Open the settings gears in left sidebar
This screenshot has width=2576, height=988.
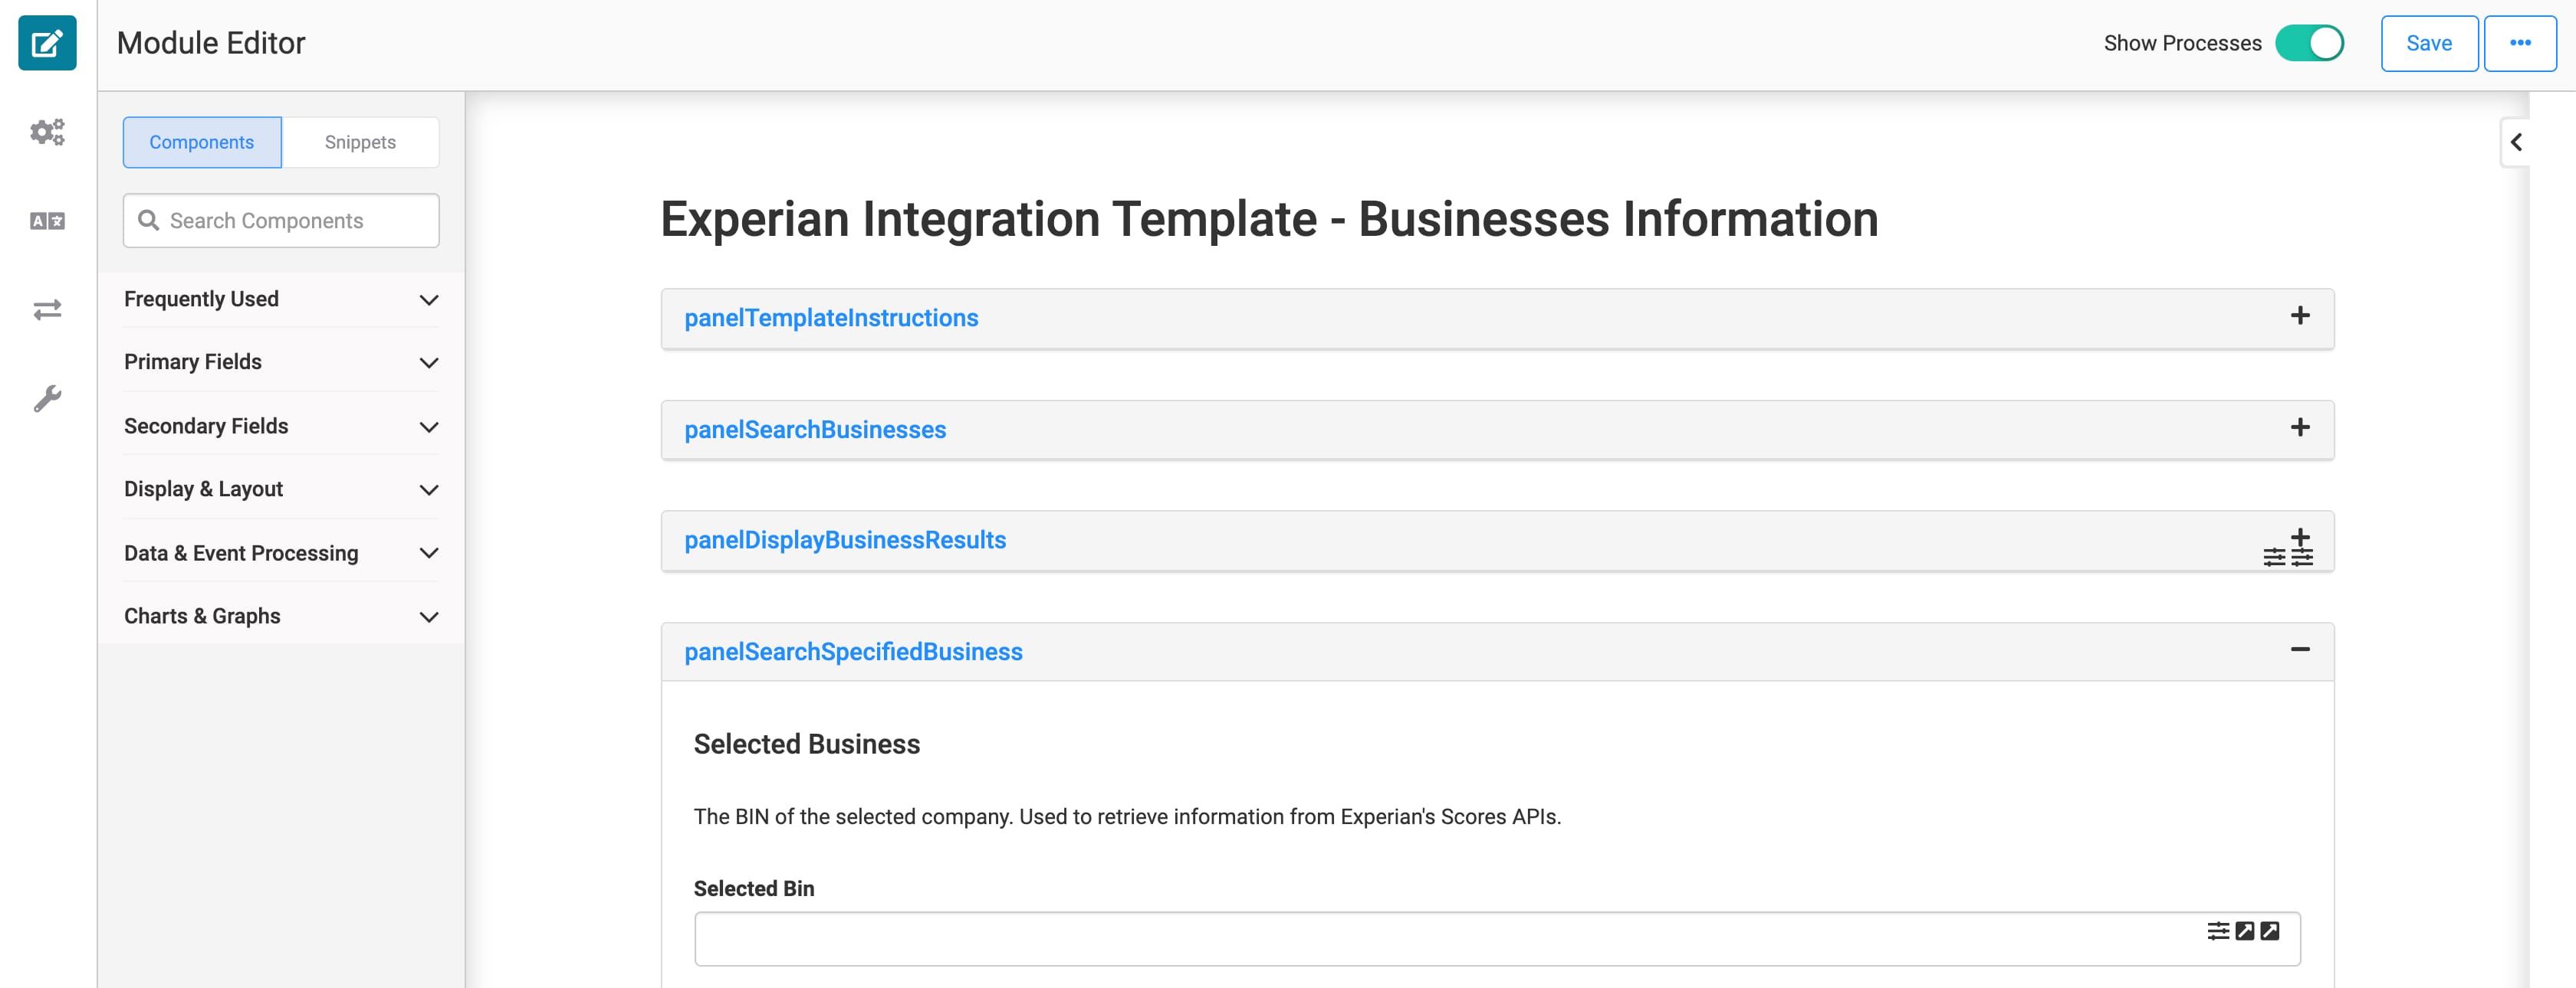click(47, 132)
